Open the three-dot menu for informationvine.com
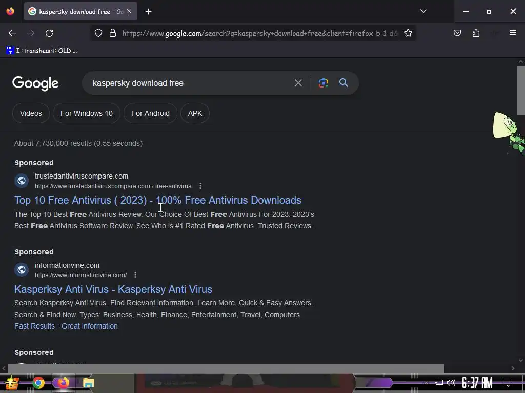The image size is (525, 393). pyautogui.click(x=135, y=275)
